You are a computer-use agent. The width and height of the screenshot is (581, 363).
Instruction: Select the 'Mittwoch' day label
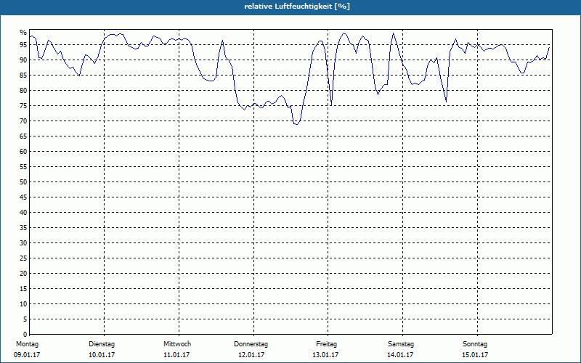(177, 344)
